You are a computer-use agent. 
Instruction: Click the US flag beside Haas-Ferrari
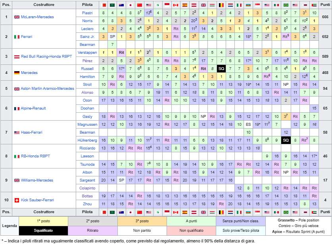(17, 132)
